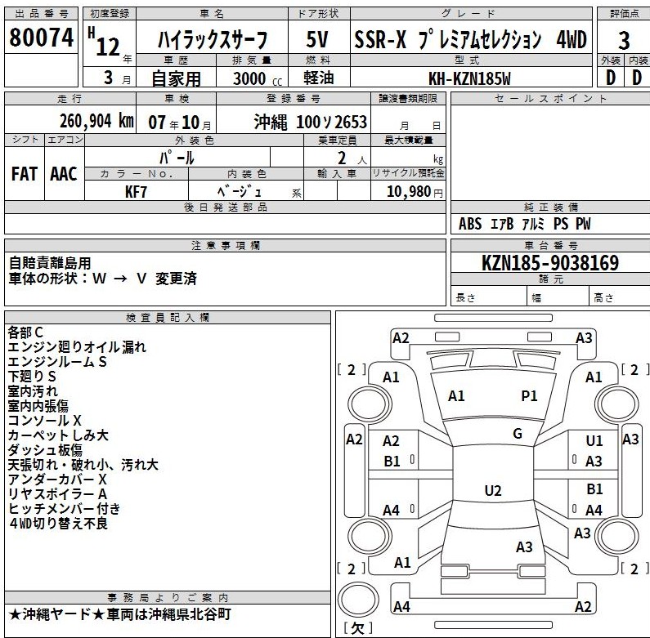Viewport: 650px width, 638px height.
Task: Select displacement value 3000 cc
Action: pos(258,78)
